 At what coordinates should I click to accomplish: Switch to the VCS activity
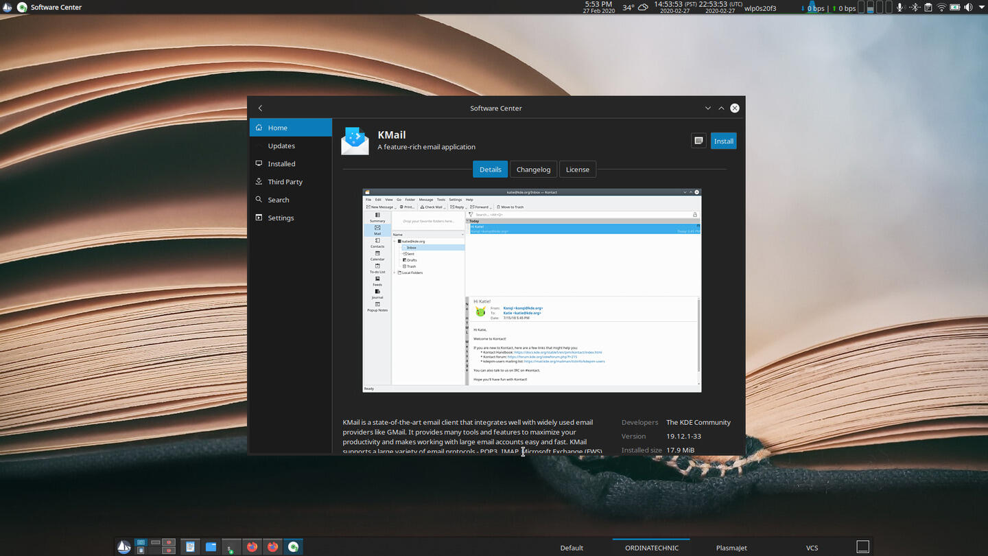click(812, 548)
